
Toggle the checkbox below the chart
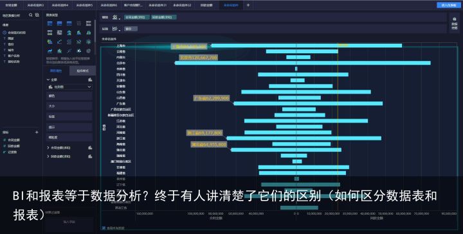point(104,228)
